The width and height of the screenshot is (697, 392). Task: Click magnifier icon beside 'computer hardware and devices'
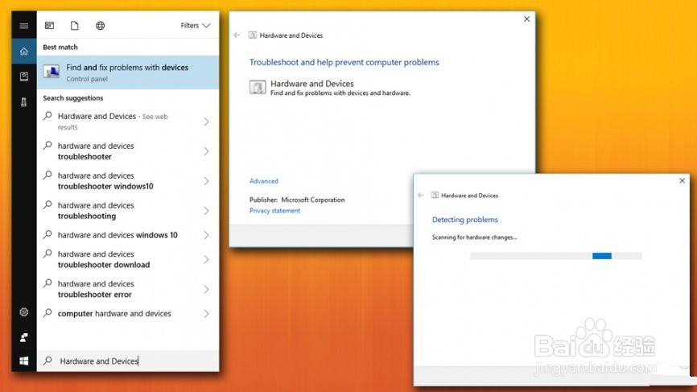click(47, 313)
